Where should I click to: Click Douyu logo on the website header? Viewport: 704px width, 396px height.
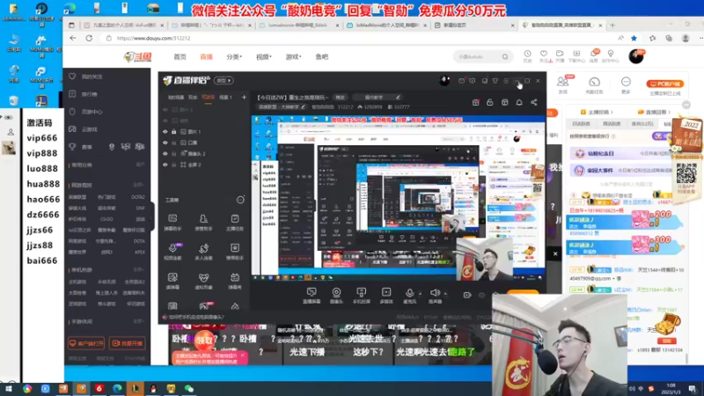pos(138,57)
